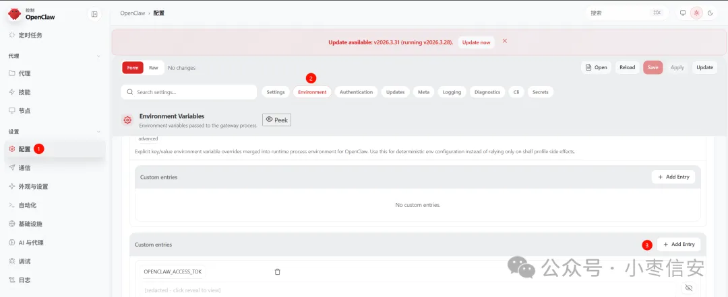
Task: Focus the 搜索 search box
Action: 627,13
